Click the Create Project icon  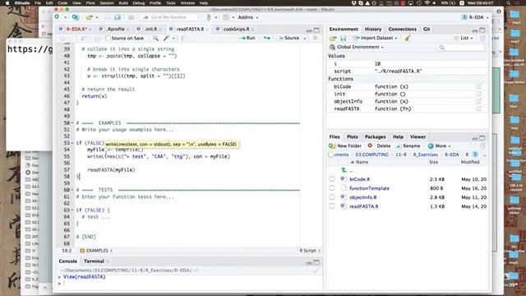76,17
